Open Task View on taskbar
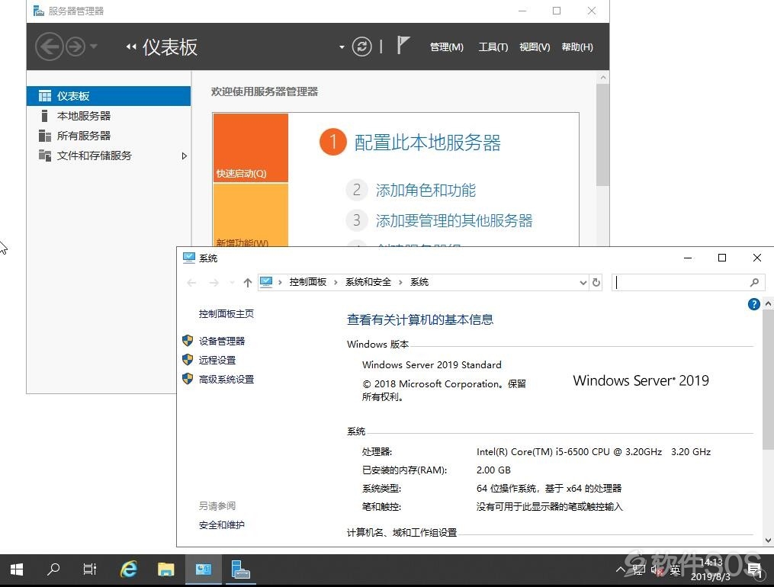This screenshot has height=587, width=774. point(90,569)
